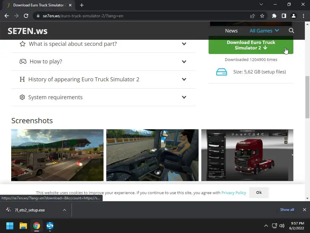This screenshot has height=233, width=310.
Task: Toggle the browser side panel icon
Action: click(284, 16)
